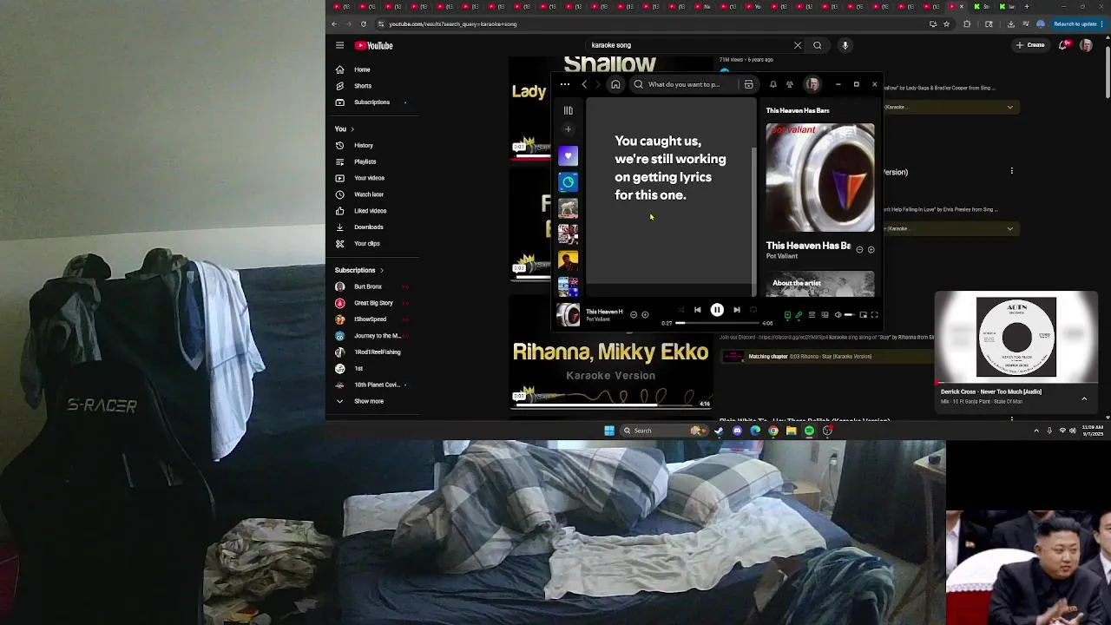Open Liked Songs playlist in Spotify sidebar
Screen dimensions: 1111x625
(568, 156)
